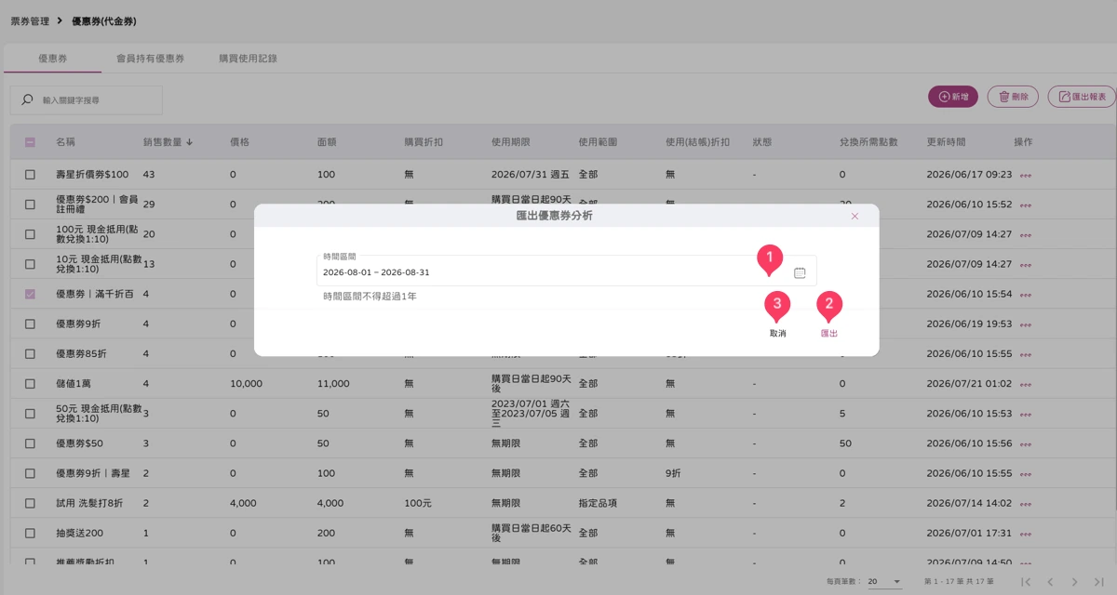Click the 時間區間 date range input
The height and width of the screenshot is (595, 1117).
click(x=566, y=271)
